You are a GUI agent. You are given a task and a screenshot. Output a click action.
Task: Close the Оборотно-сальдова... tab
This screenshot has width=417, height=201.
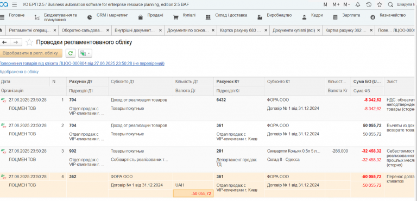click(x=108, y=30)
